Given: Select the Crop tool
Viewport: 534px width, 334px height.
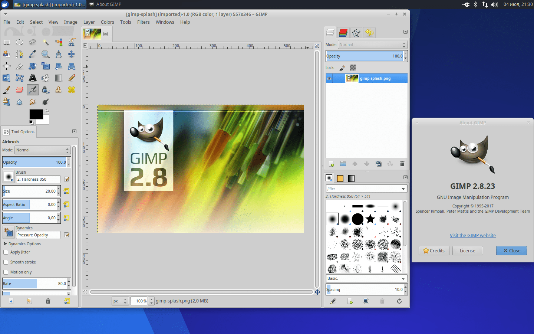Looking at the screenshot, I should click(x=20, y=66).
